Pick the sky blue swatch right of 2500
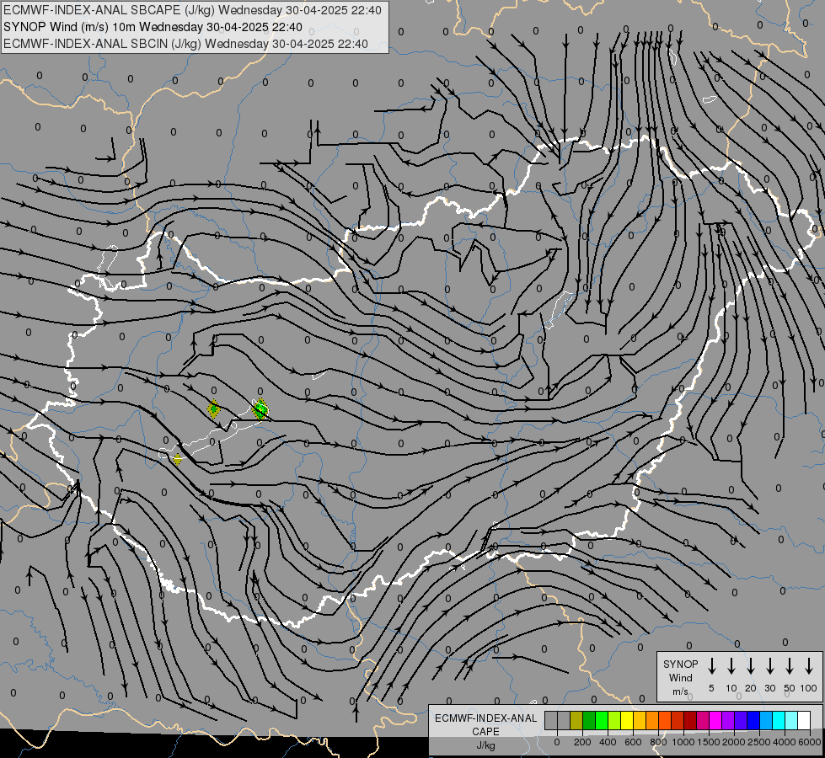825x758 pixels. coord(766,721)
